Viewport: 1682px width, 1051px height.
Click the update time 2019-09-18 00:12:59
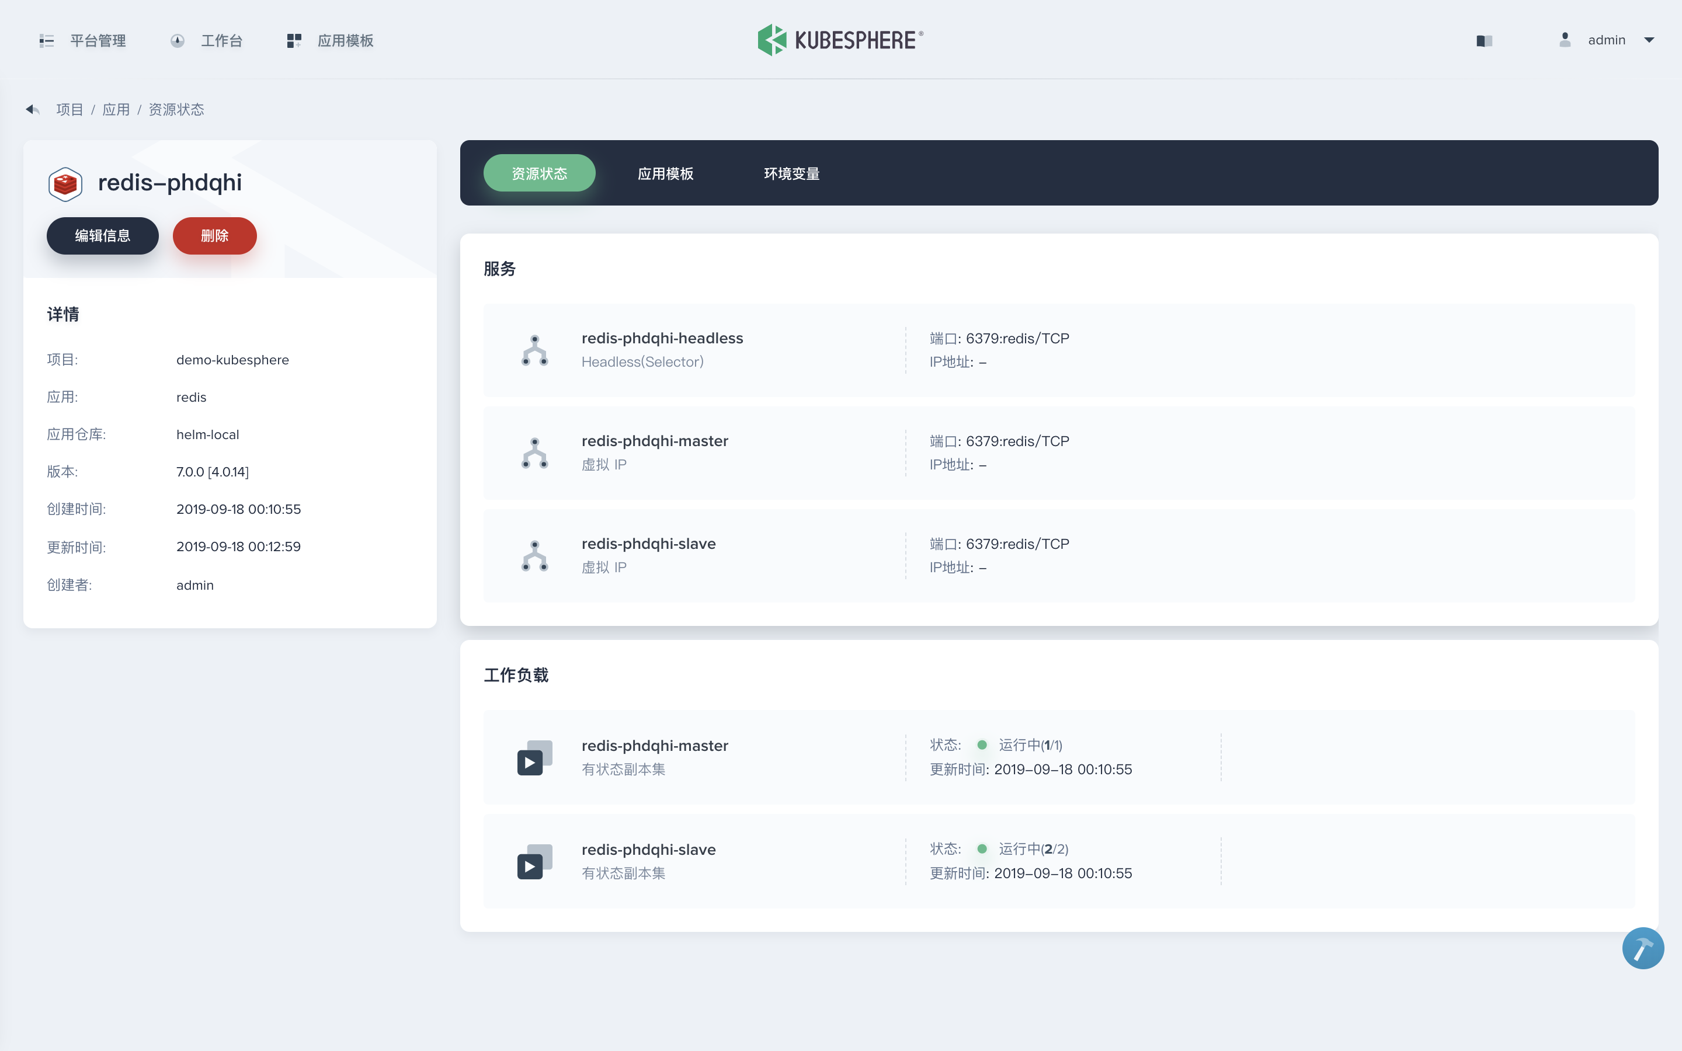coord(238,547)
